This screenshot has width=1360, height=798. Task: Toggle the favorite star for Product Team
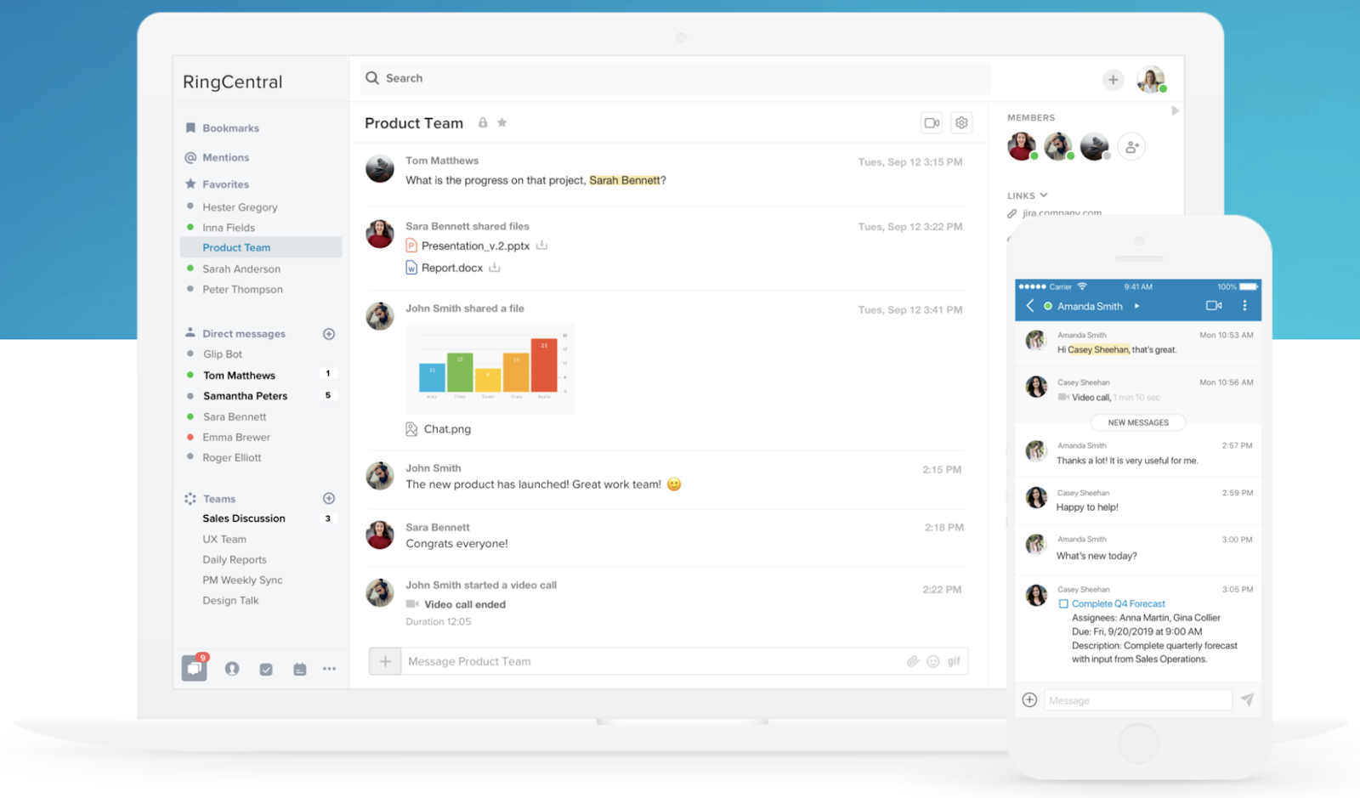coord(502,122)
